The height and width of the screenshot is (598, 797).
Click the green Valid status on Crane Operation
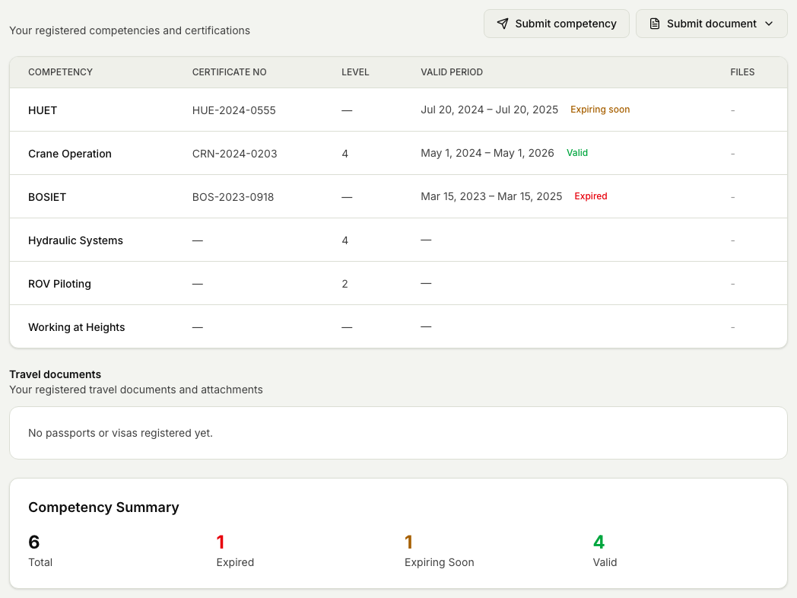577,153
